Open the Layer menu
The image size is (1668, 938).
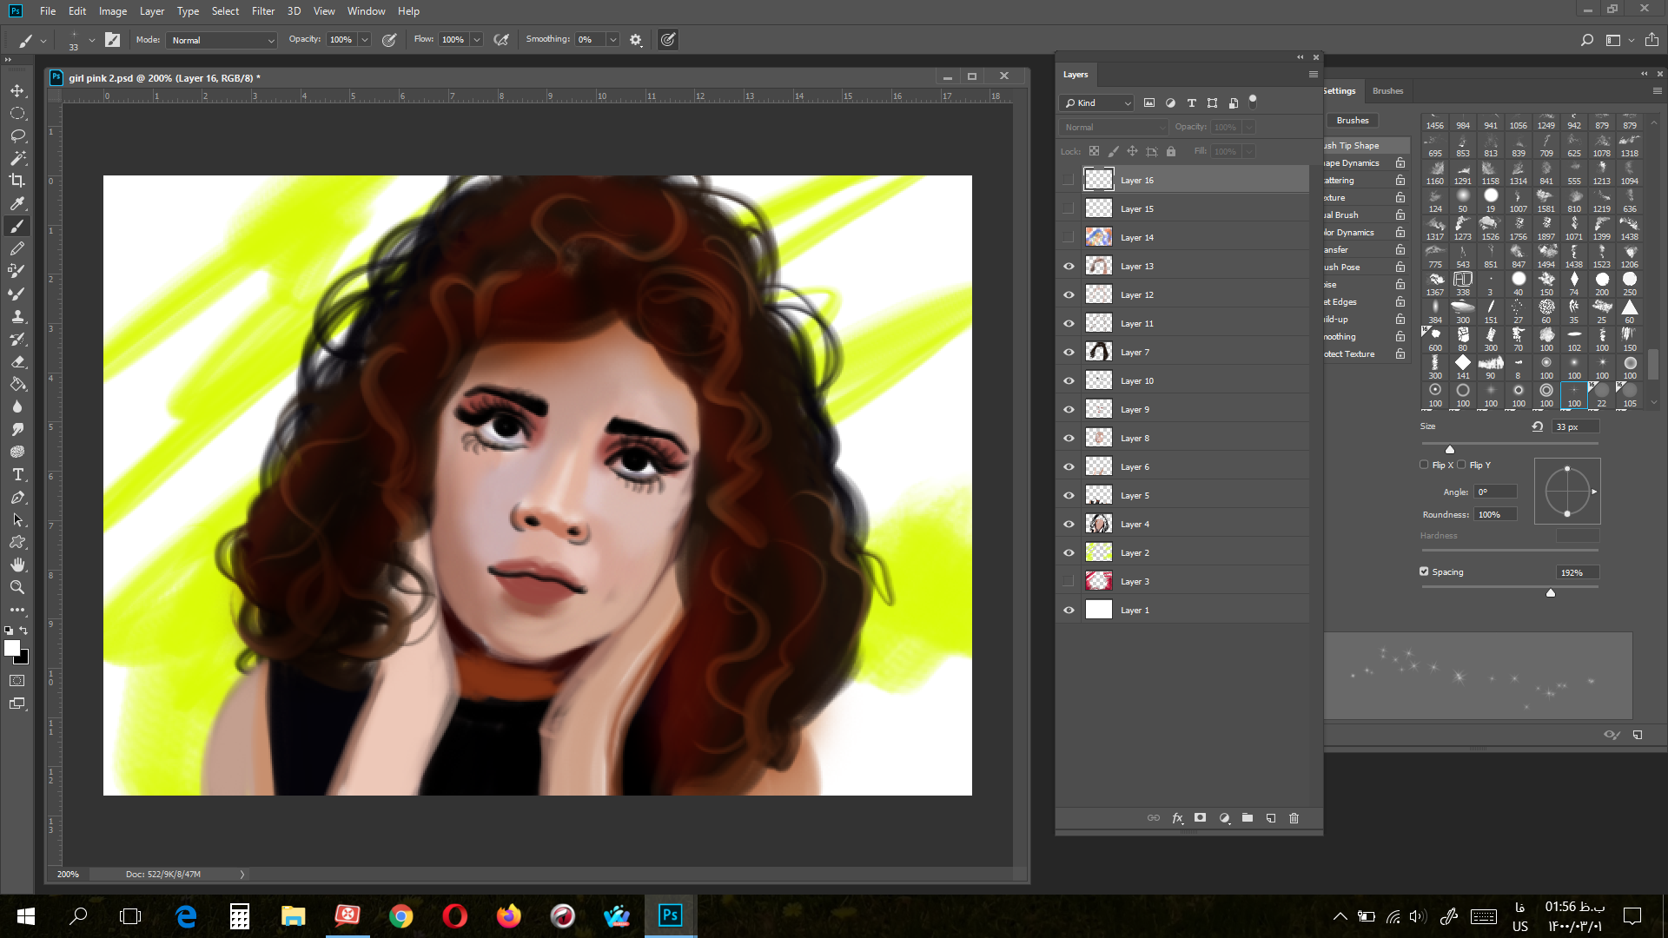152,11
